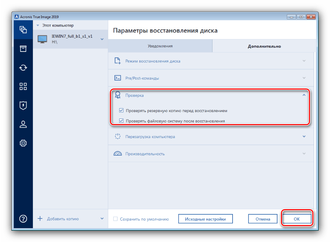The height and width of the screenshot is (242, 330).
Task: Click the Проверка ribbon badge icon
Action: point(117,95)
